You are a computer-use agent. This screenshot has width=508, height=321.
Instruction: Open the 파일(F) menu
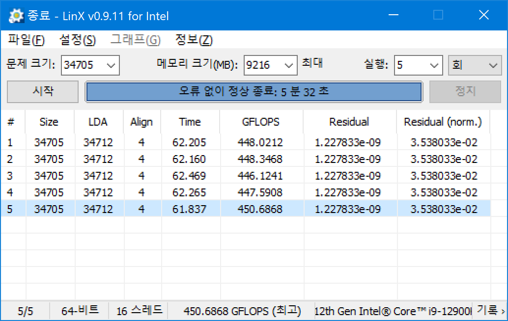[26, 40]
